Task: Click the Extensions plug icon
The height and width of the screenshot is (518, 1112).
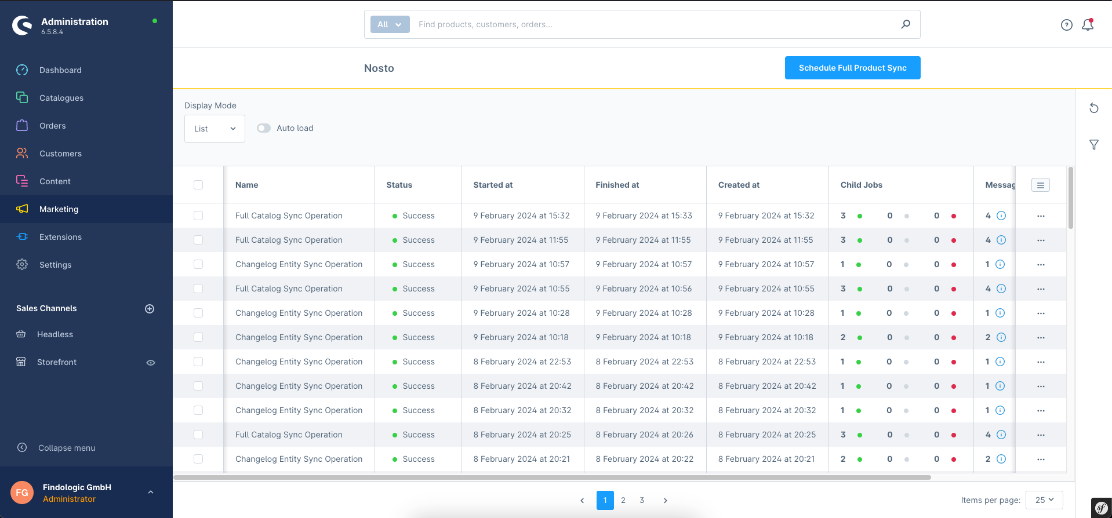Action: [x=22, y=237]
